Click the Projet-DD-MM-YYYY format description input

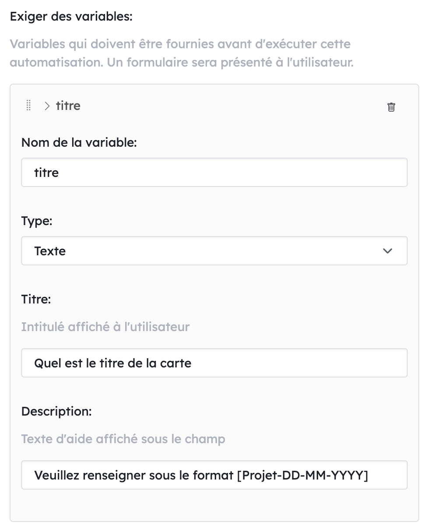[214, 475]
